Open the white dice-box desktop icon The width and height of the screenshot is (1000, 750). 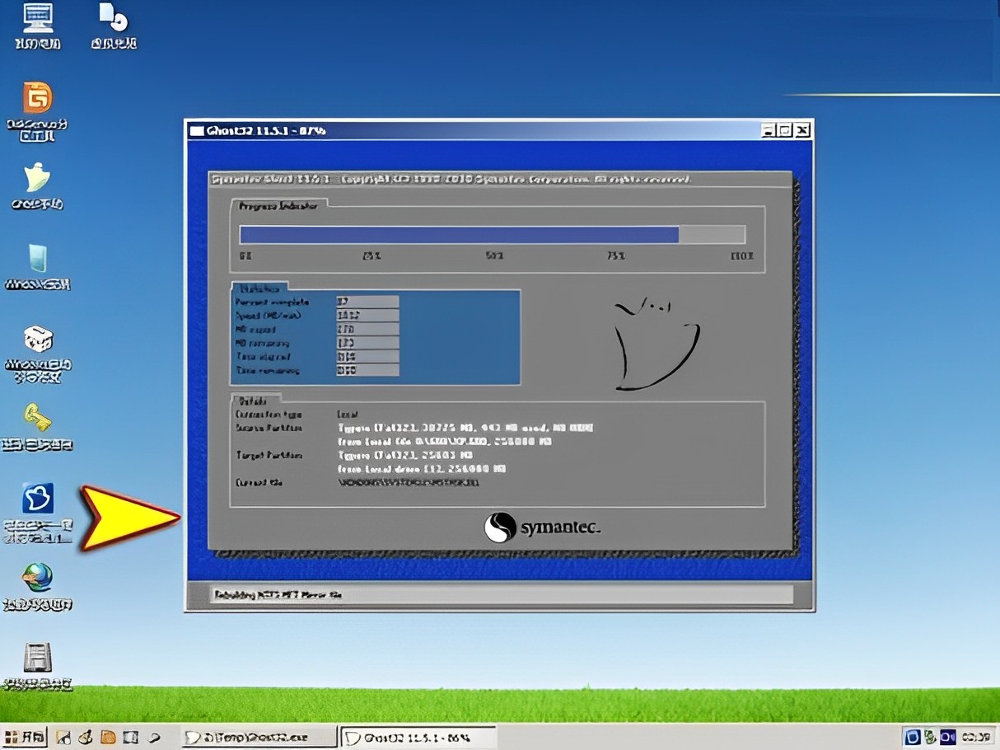coord(37,339)
